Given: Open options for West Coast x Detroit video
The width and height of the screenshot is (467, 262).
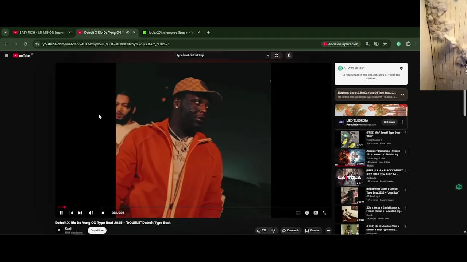Looking at the screenshot, I should (x=406, y=189).
